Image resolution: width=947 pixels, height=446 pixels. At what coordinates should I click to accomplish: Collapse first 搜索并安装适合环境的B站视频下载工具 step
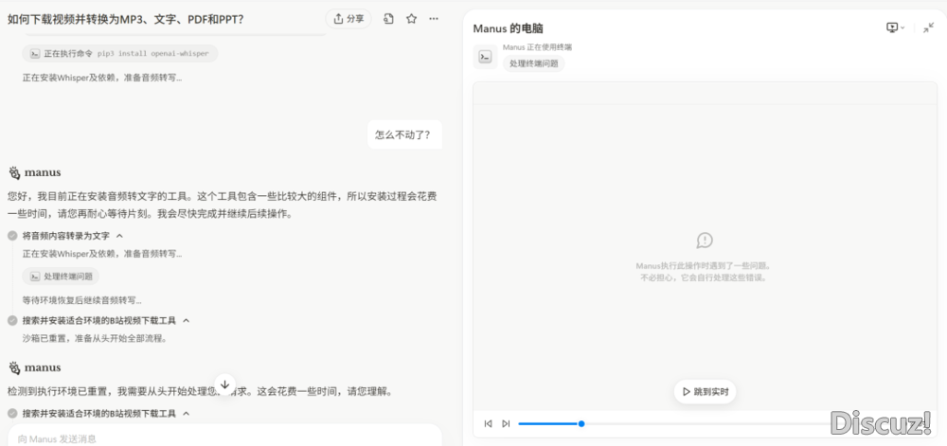pos(186,320)
